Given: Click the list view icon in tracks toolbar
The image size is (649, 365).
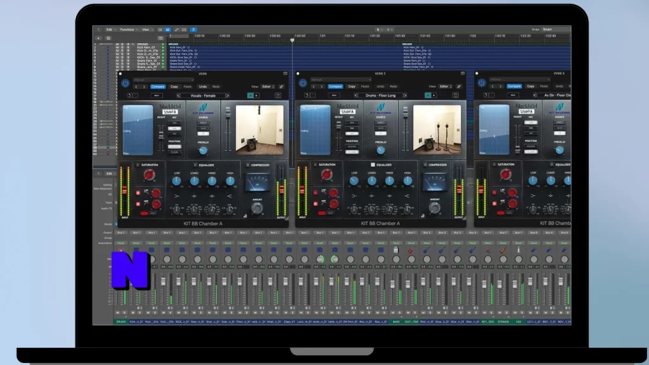Looking at the screenshot, I should (167, 30).
